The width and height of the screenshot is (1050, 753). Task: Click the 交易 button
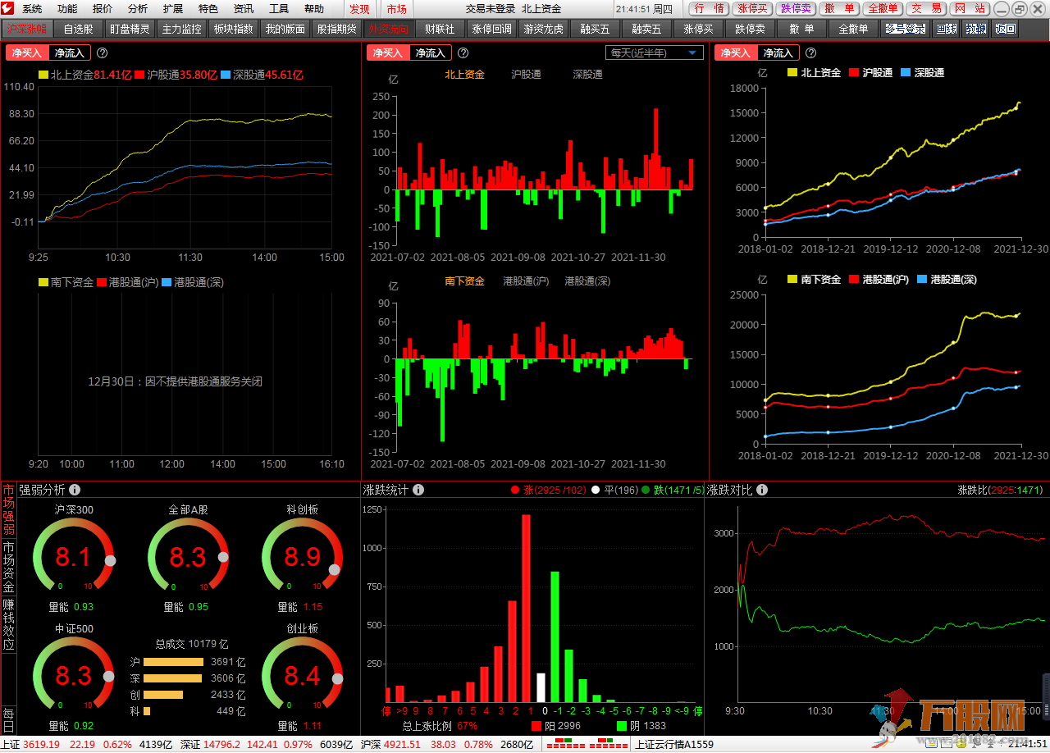(926, 8)
